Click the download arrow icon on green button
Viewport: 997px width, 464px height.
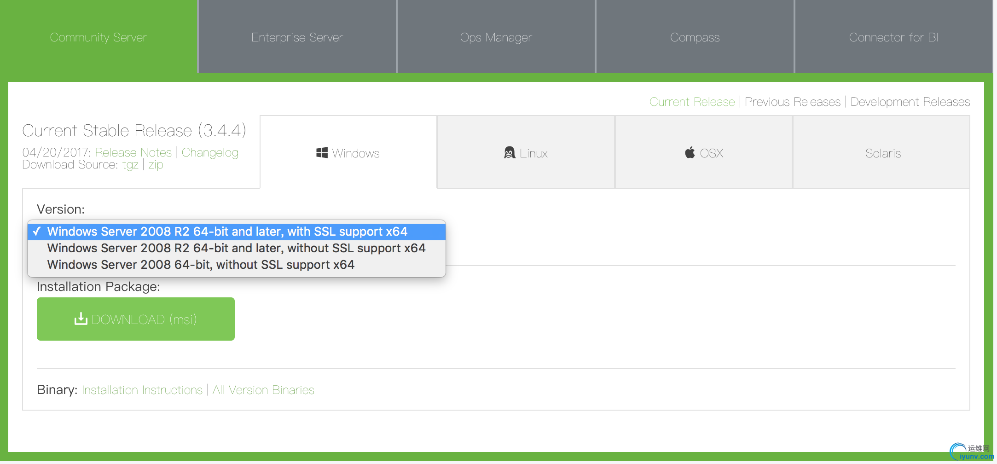pyautogui.click(x=81, y=319)
